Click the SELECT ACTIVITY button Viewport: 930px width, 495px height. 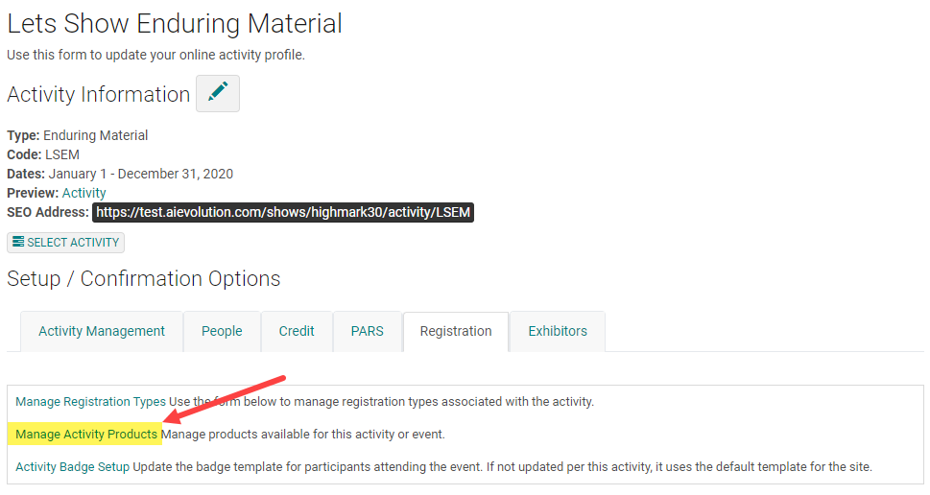coord(65,243)
